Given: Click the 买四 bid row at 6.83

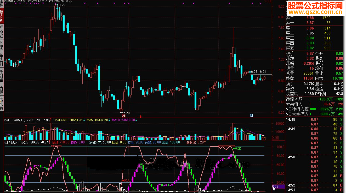Looking at the screenshot, I should (x=314, y=43).
